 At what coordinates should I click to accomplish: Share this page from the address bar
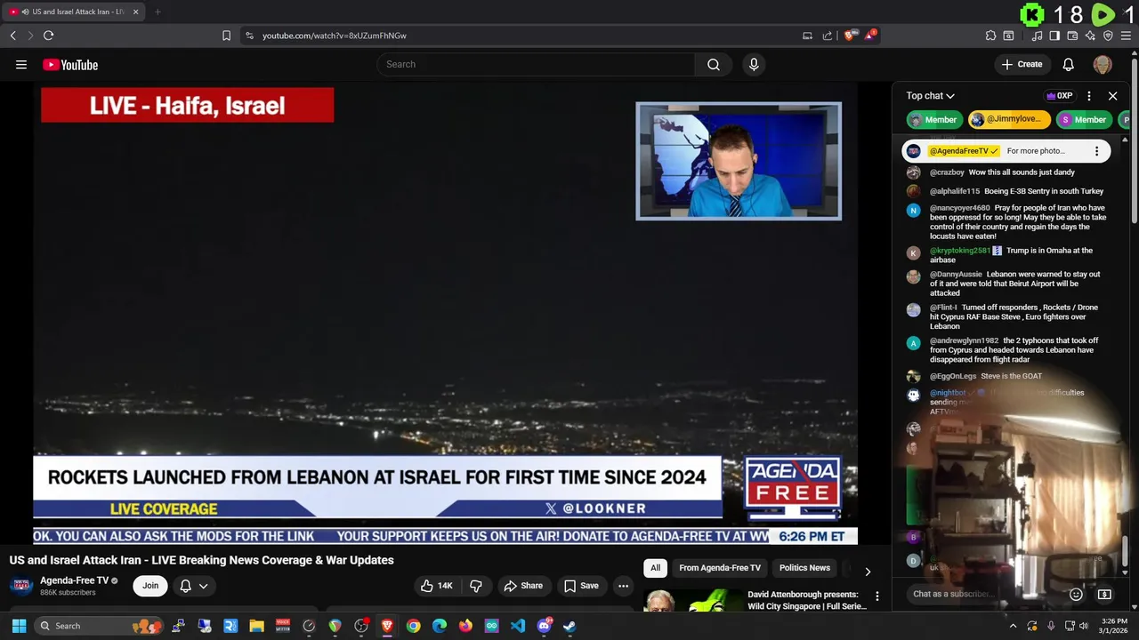point(828,36)
